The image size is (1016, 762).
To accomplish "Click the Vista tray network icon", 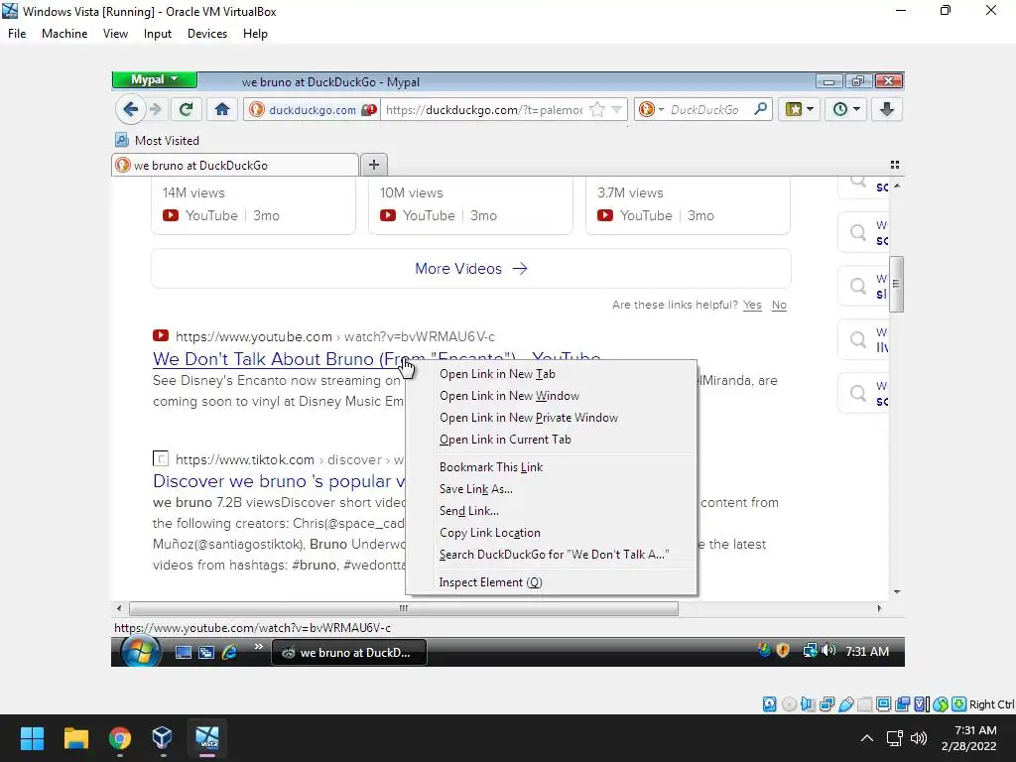I will pyautogui.click(x=810, y=650).
